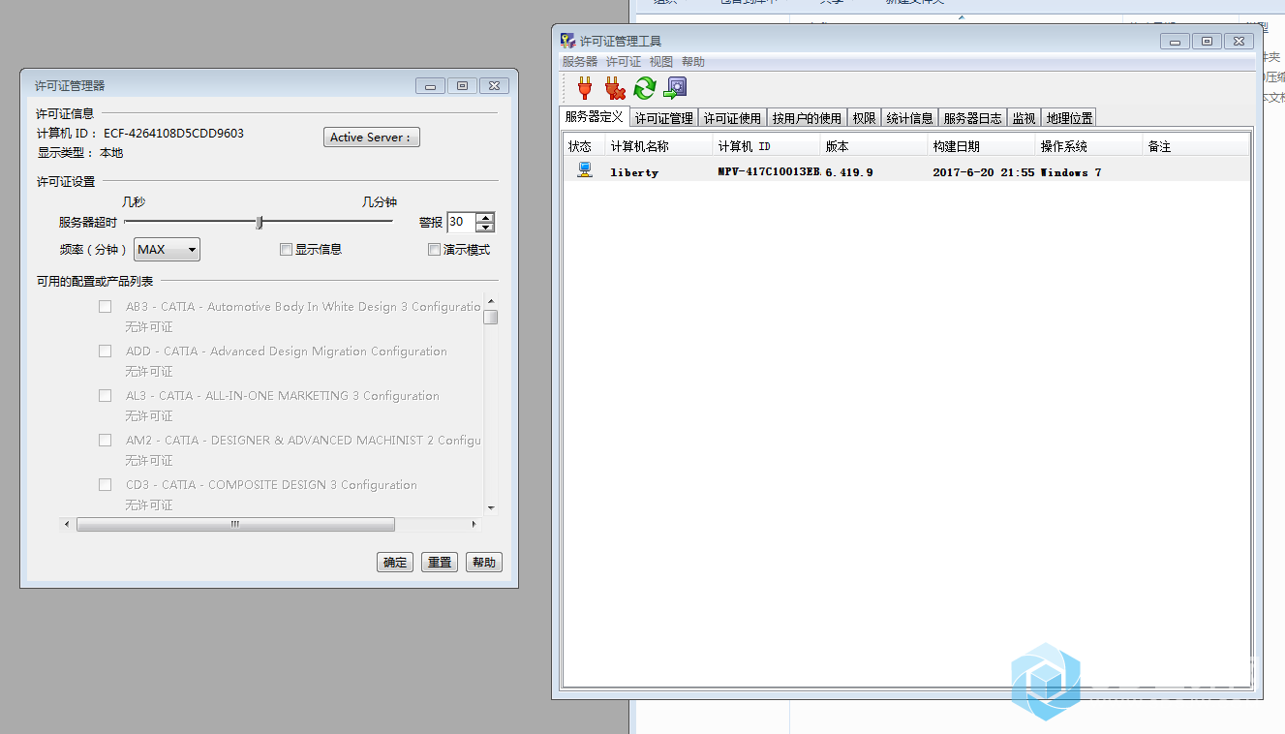Click the 许可证管理工具 title bar app icon
This screenshot has width=1285, height=734.
click(568, 41)
